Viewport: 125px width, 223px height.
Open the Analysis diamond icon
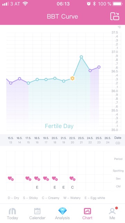pos(62,211)
